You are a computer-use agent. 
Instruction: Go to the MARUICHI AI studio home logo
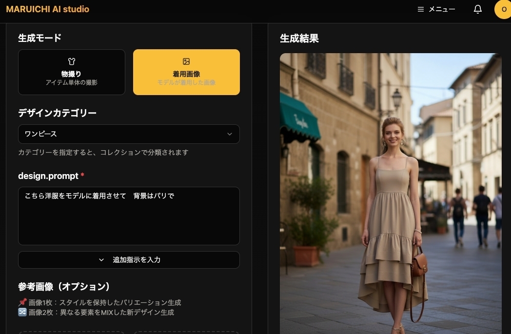click(47, 9)
